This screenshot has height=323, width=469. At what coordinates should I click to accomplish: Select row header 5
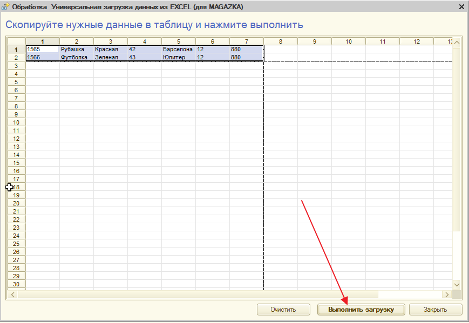pyautogui.click(x=16, y=81)
